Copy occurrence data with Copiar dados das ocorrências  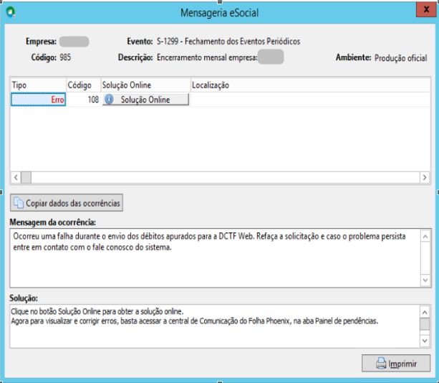(67, 203)
